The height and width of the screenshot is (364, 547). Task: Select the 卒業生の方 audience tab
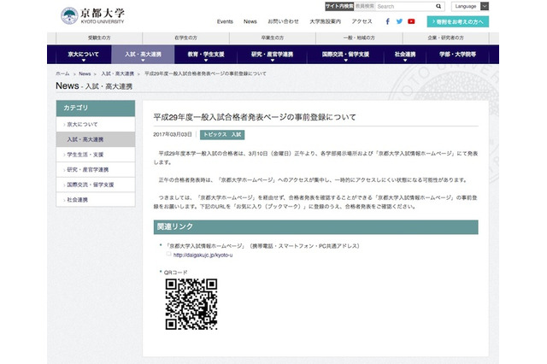tap(273, 38)
